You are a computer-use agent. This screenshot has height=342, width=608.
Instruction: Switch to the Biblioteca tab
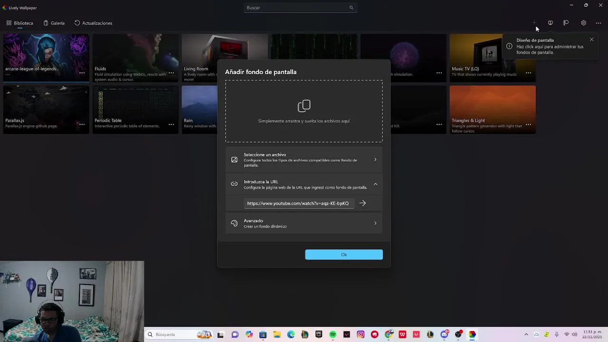pyautogui.click(x=19, y=23)
